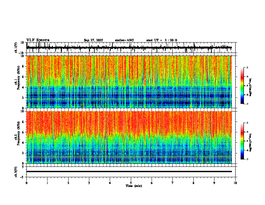Click the lower color bar for ch.2 PSD
This screenshot has height=205, width=265.
[242, 141]
